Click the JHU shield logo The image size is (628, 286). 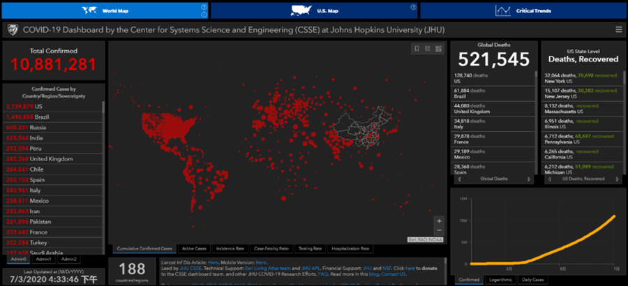pos(13,29)
